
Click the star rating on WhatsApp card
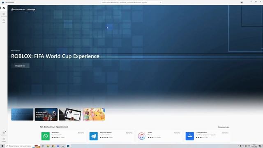(56, 137)
